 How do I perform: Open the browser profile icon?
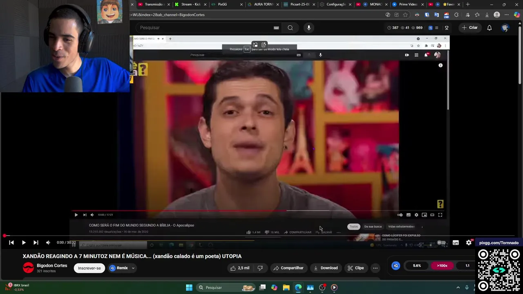497,15
